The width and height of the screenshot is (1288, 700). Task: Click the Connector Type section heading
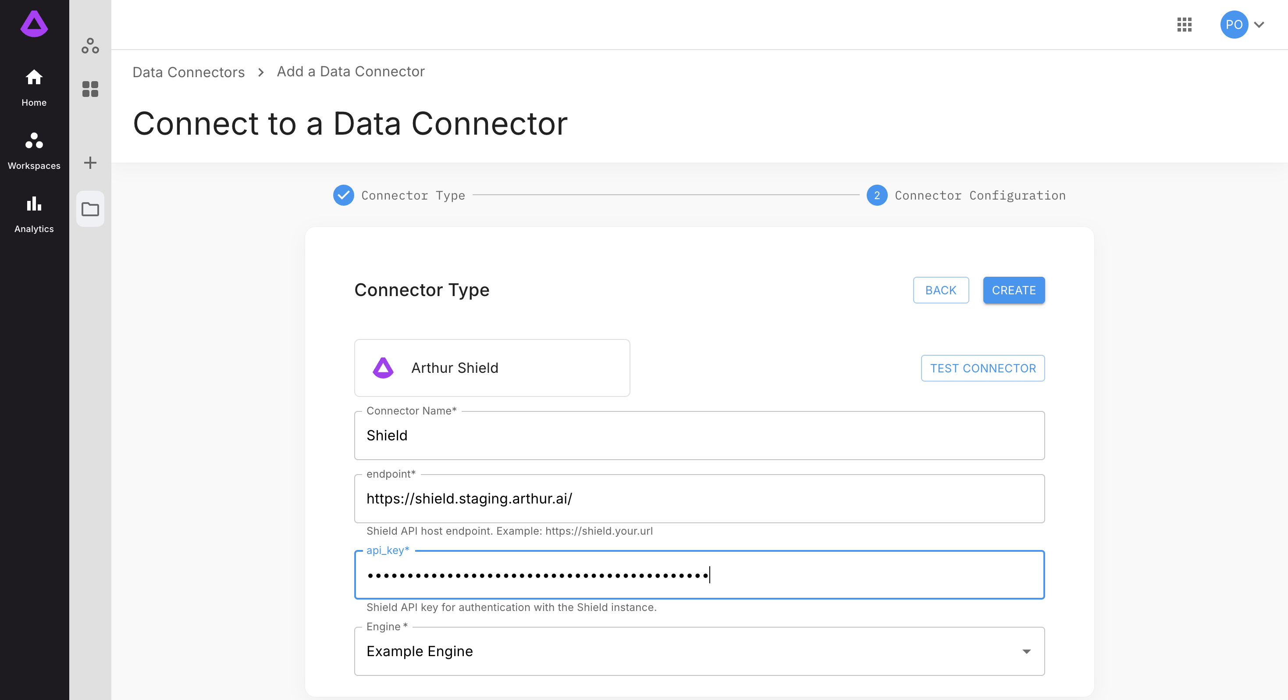[421, 290]
